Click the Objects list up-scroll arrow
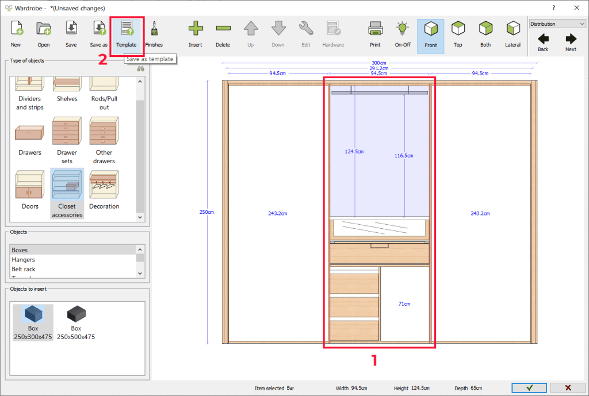Screen dimensions: 589x396 [x=140, y=249]
